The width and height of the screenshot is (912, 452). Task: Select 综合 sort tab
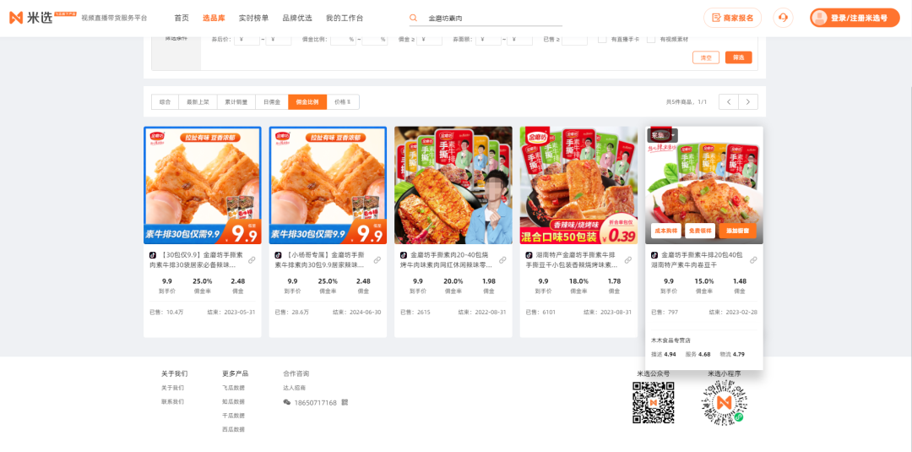pos(166,101)
